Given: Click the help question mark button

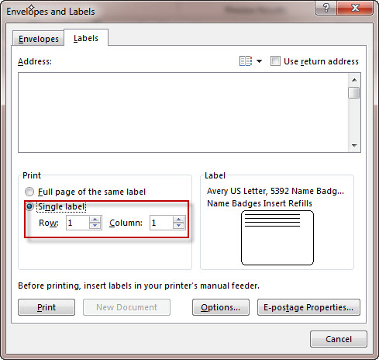Looking at the screenshot, I should (x=326, y=8).
